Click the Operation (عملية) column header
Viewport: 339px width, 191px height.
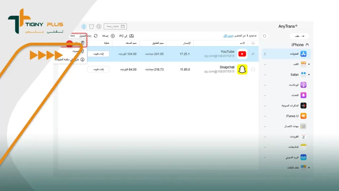(x=107, y=43)
